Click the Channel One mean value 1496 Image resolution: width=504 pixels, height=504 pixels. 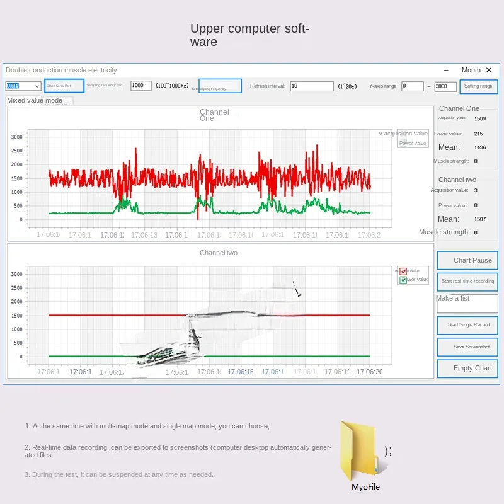pyautogui.click(x=480, y=147)
